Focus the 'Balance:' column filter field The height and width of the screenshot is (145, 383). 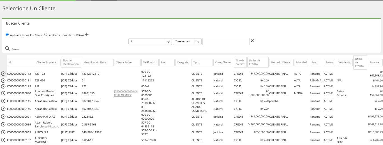coord(375,62)
